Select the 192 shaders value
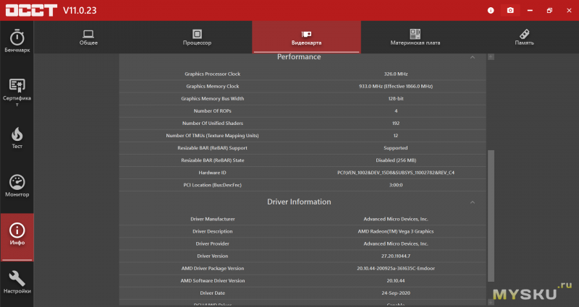The image size is (579, 307). point(396,124)
